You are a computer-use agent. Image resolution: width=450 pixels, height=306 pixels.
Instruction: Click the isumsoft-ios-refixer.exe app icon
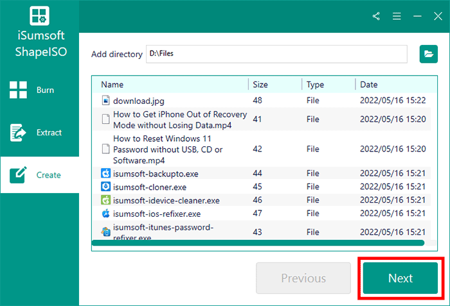click(x=105, y=214)
